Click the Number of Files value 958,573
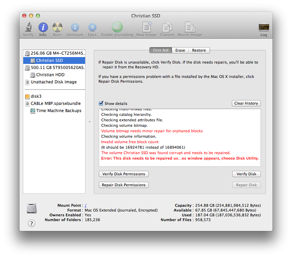 tap(203, 220)
